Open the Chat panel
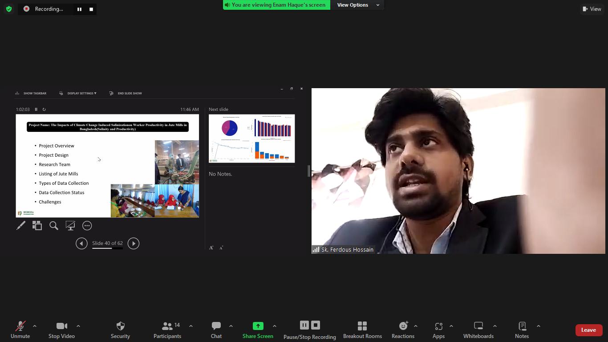The width and height of the screenshot is (608, 342). (216, 330)
